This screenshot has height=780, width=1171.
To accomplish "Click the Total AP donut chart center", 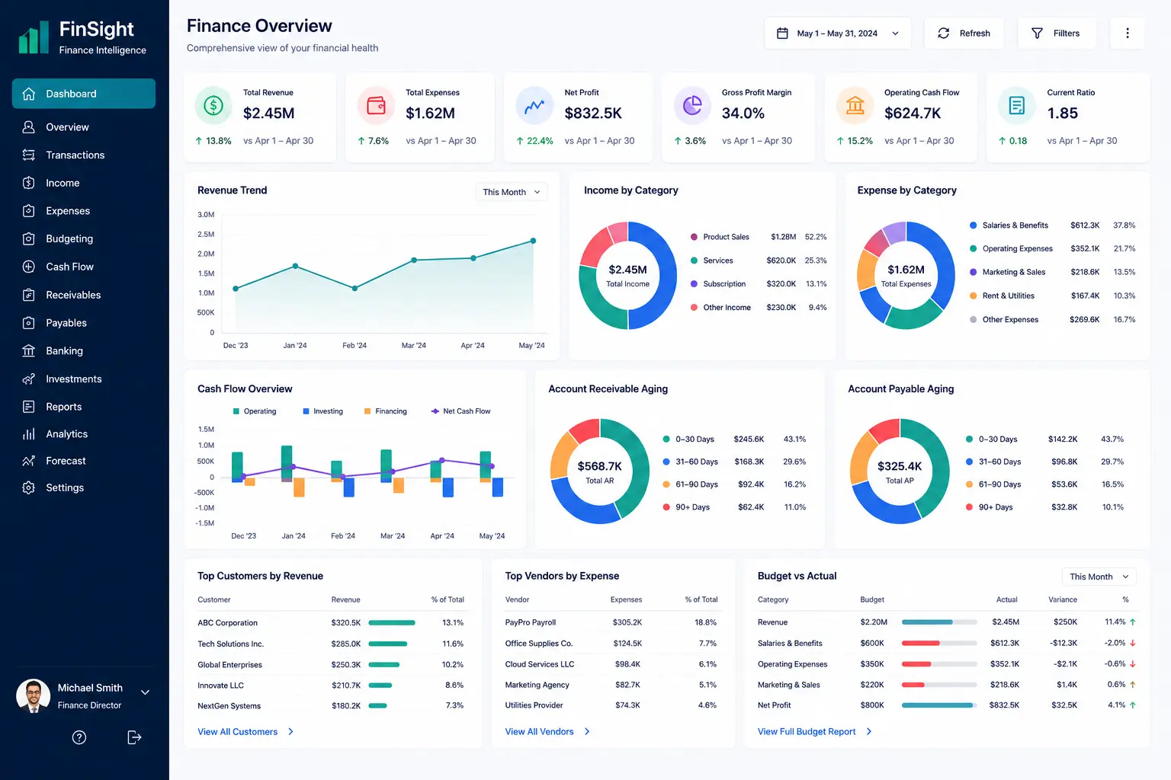I will coord(900,472).
